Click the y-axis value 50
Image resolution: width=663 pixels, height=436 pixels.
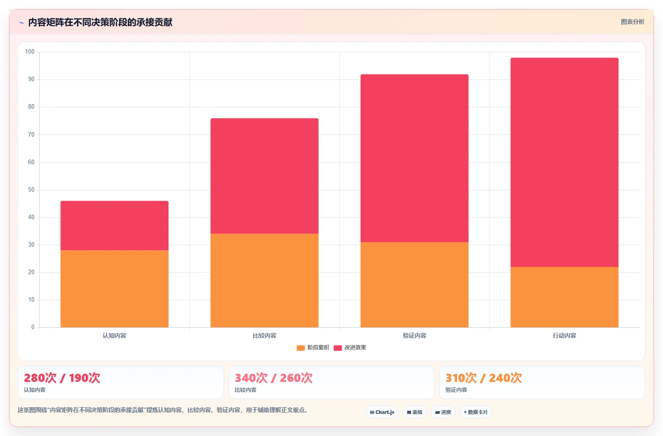click(x=31, y=190)
